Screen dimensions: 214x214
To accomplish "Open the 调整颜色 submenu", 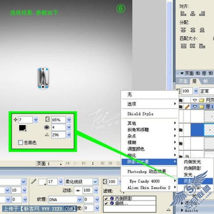I will [x=149, y=149].
